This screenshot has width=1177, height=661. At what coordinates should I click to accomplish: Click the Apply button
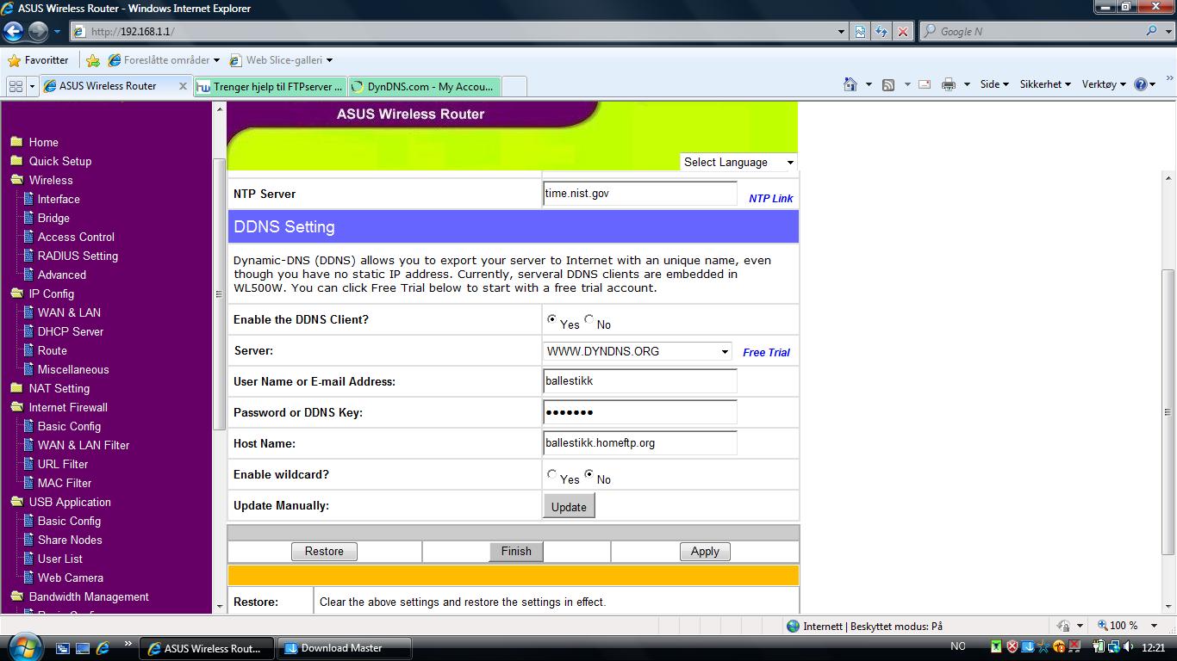[705, 552]
